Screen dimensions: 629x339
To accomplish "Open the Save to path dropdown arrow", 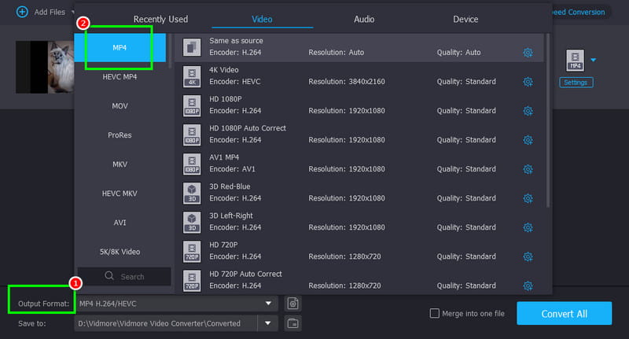I will pyautogui.click(x=268, y=323).
